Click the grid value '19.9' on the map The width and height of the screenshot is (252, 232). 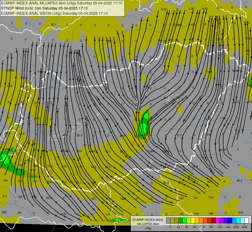coord(10,86)
